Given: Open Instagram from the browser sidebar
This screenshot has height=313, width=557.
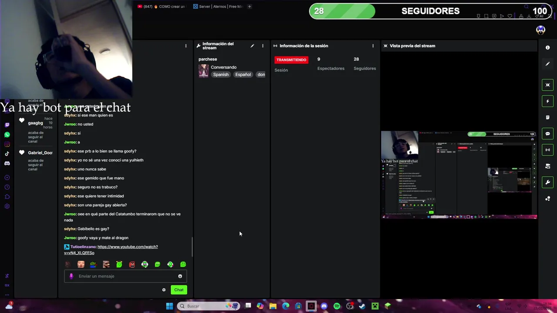Looking at the screenshot, I should click(7, 144).
